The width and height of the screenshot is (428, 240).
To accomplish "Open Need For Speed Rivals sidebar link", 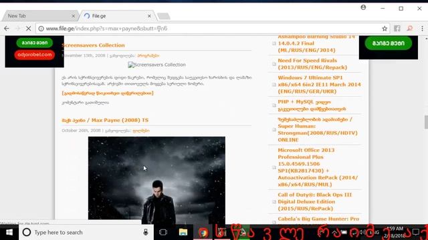I will point(312,64).
